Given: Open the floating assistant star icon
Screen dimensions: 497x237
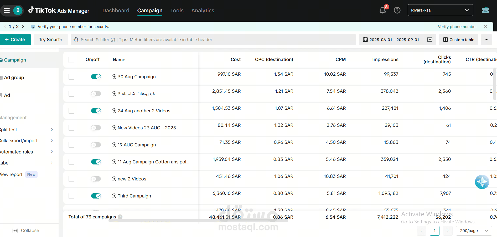Looking at the screenshot, I should pos(482,182).
